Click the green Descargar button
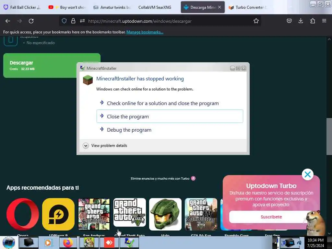332x249 pixels. [x=52, y=65]
